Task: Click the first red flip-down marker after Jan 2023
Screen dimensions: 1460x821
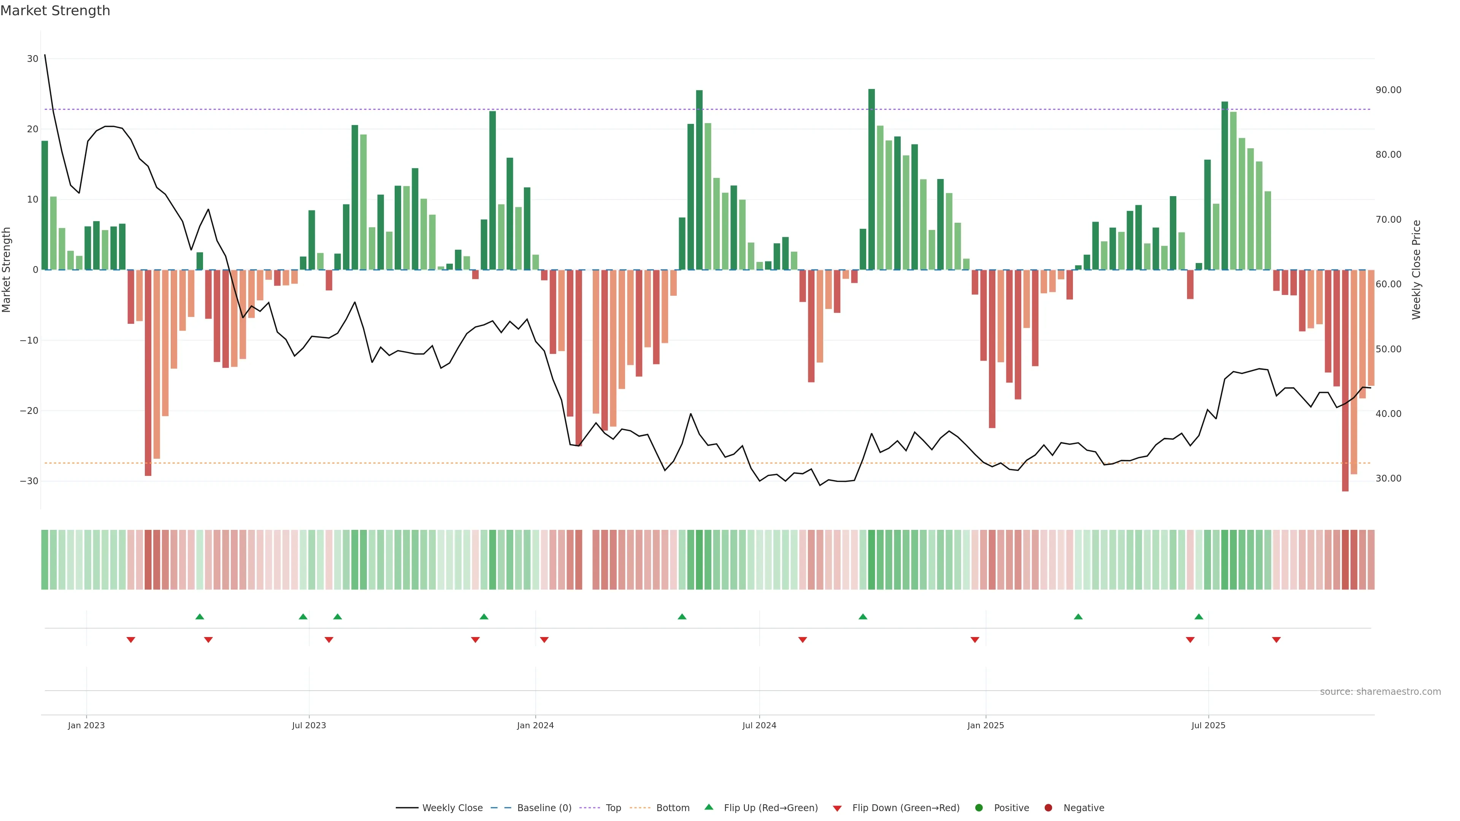Action: pos(131,640)
